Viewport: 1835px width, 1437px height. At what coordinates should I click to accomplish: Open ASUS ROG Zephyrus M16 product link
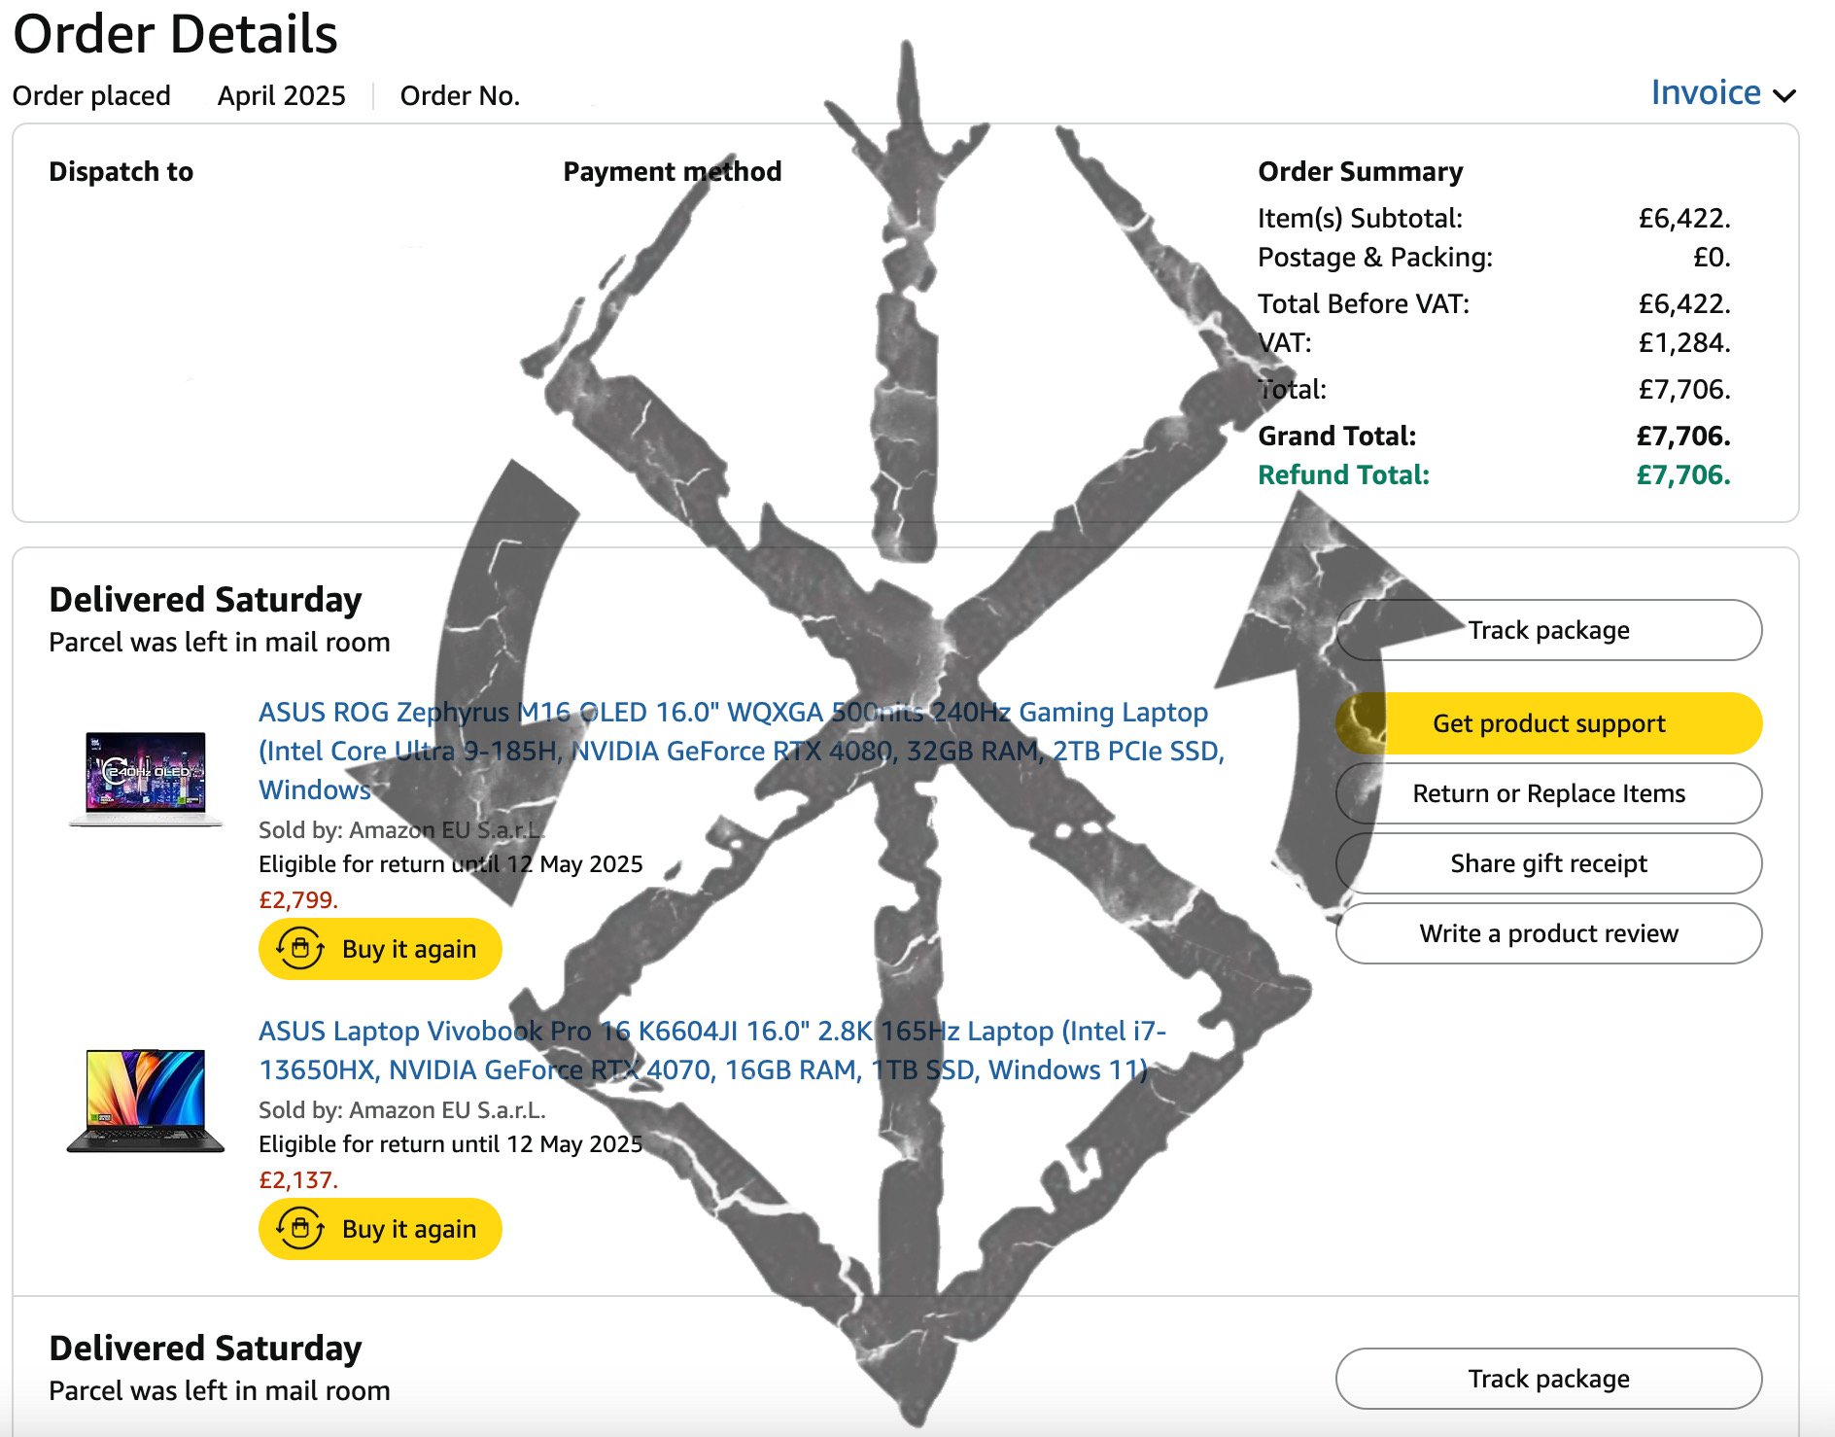pos(741,751)
